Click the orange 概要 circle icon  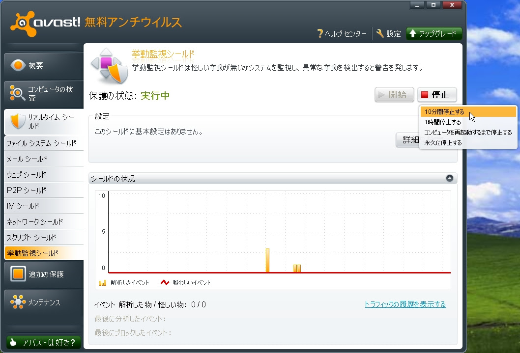pos(18,65)
